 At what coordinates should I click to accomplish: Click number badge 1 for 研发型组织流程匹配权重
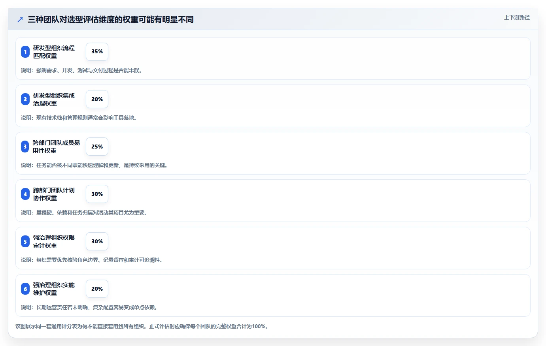[25, 52]
